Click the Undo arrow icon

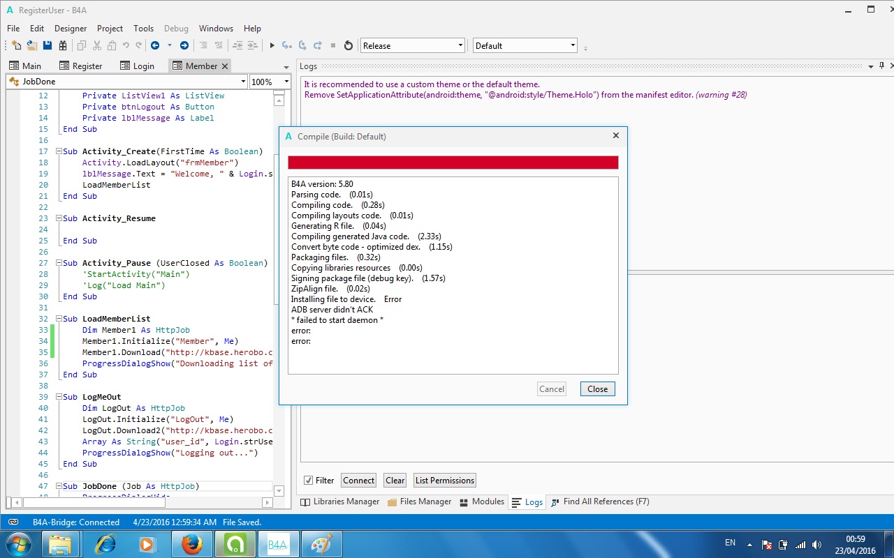click(x=126, y=45)
